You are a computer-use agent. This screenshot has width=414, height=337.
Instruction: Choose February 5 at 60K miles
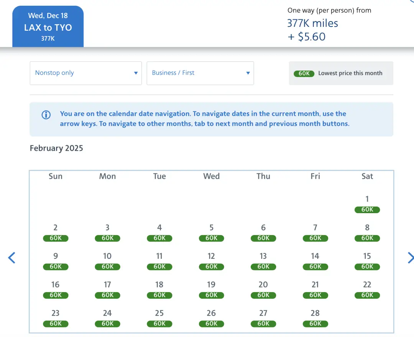click(x=211, y=232)
